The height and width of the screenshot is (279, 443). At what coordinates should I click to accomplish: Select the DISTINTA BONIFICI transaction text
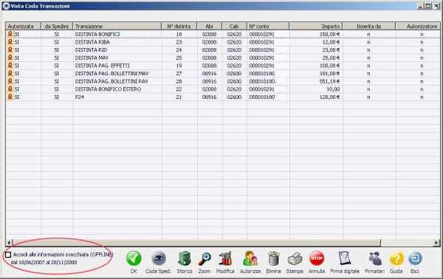point(97,34)
